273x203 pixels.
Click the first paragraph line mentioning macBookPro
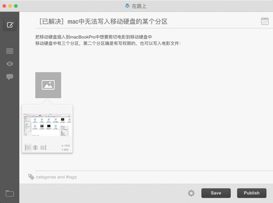(94, 37)
